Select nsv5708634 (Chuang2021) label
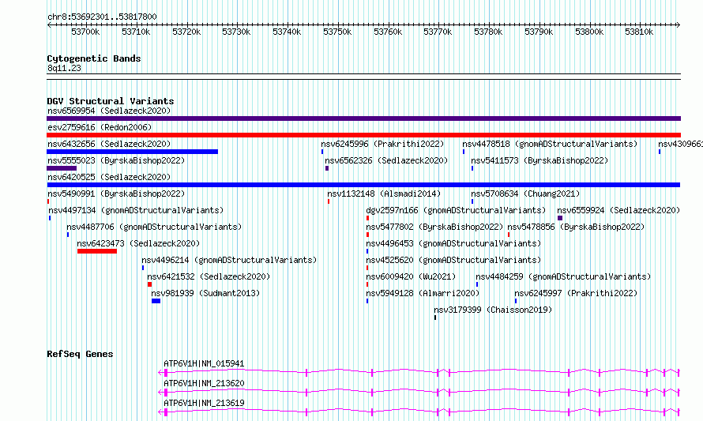703x421 pixels. pyautogui.click(x=525, y=194)
